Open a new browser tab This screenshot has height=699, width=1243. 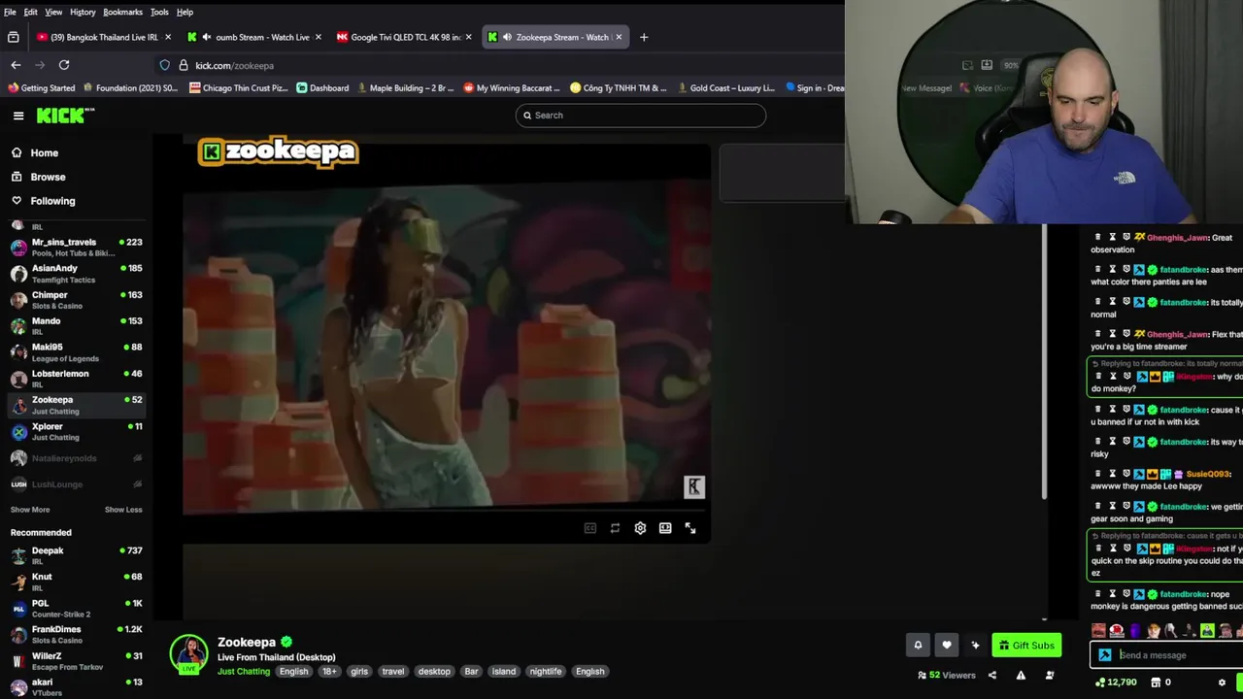pos(643,37)
